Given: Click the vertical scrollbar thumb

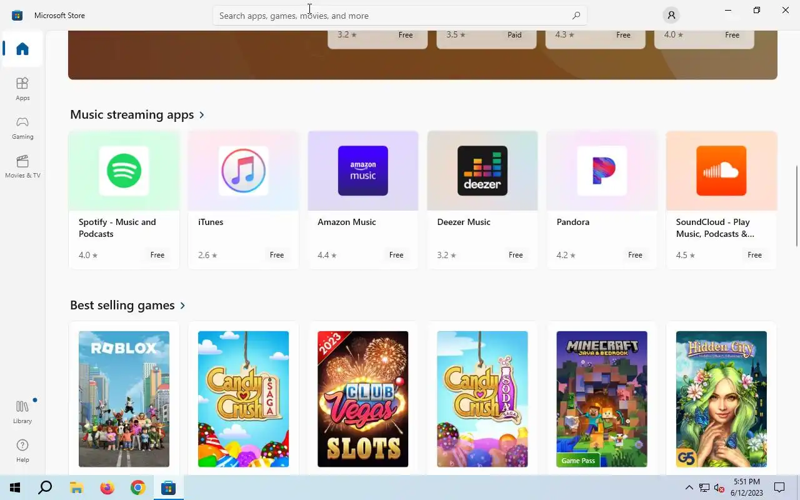Looking at the screenshot, I should coord(797,206).
